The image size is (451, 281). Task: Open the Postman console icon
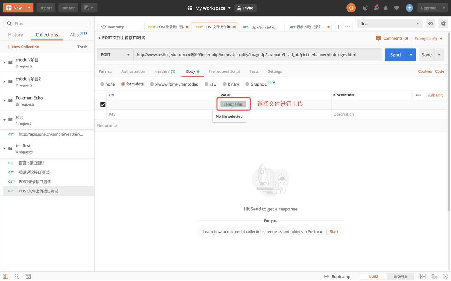[x=28, y=276]
